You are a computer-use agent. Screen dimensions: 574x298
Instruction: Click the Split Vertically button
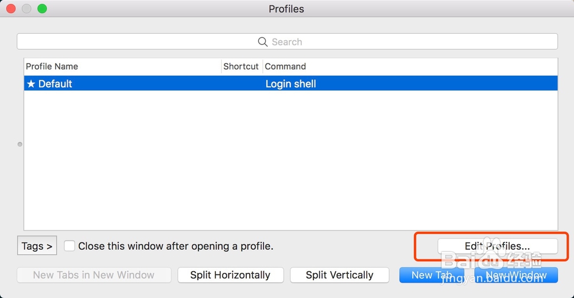[x=339, y=275]
